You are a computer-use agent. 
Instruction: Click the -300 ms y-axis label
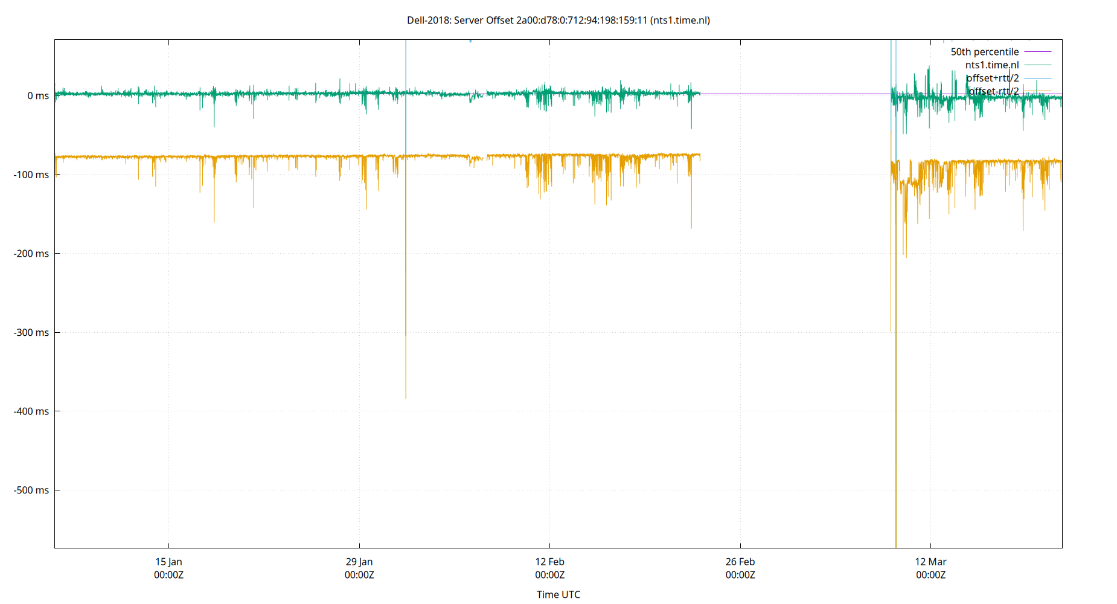(x=31, y=332)
